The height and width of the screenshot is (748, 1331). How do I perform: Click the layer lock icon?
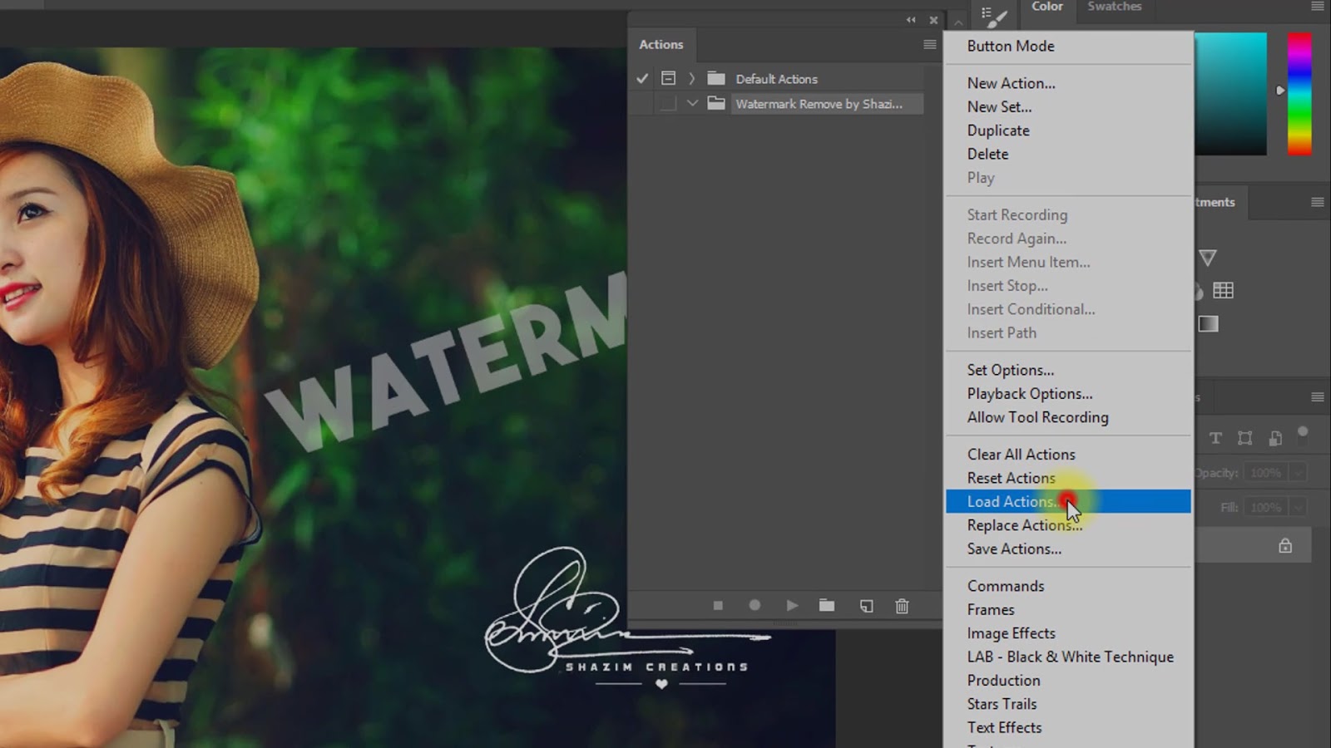pyautogui.click(x=1285, y=545)
